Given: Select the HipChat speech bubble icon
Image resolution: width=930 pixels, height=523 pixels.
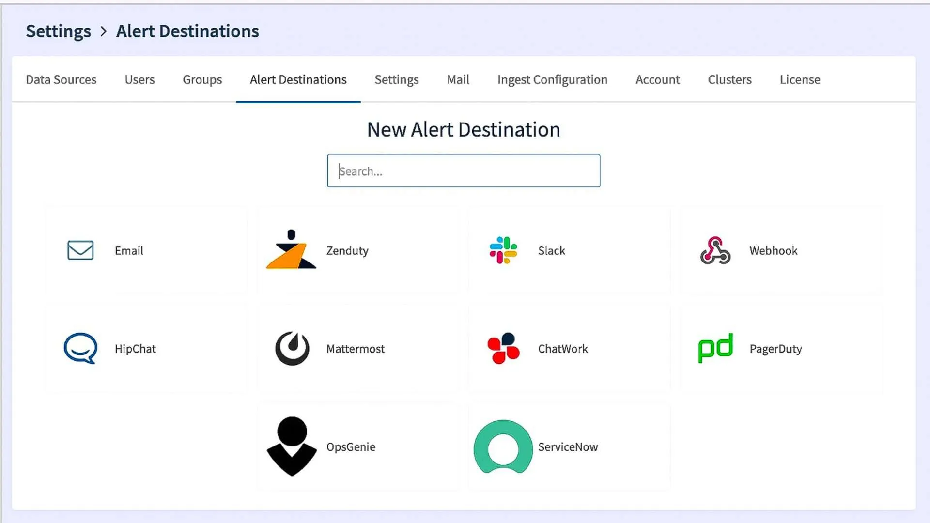Looking at the screenshot, I should pos(80,348).
